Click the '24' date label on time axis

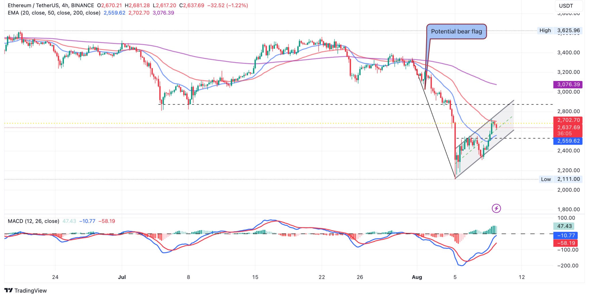55,277
